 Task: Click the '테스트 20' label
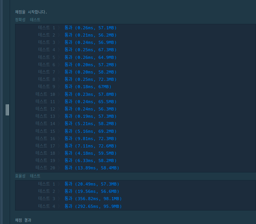(45, 168)
